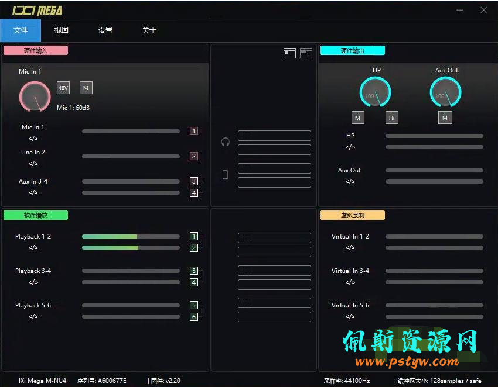This screenshot has width=498, height=387.
Task: Select playback channel 3 box
Action: coord(194,271)
